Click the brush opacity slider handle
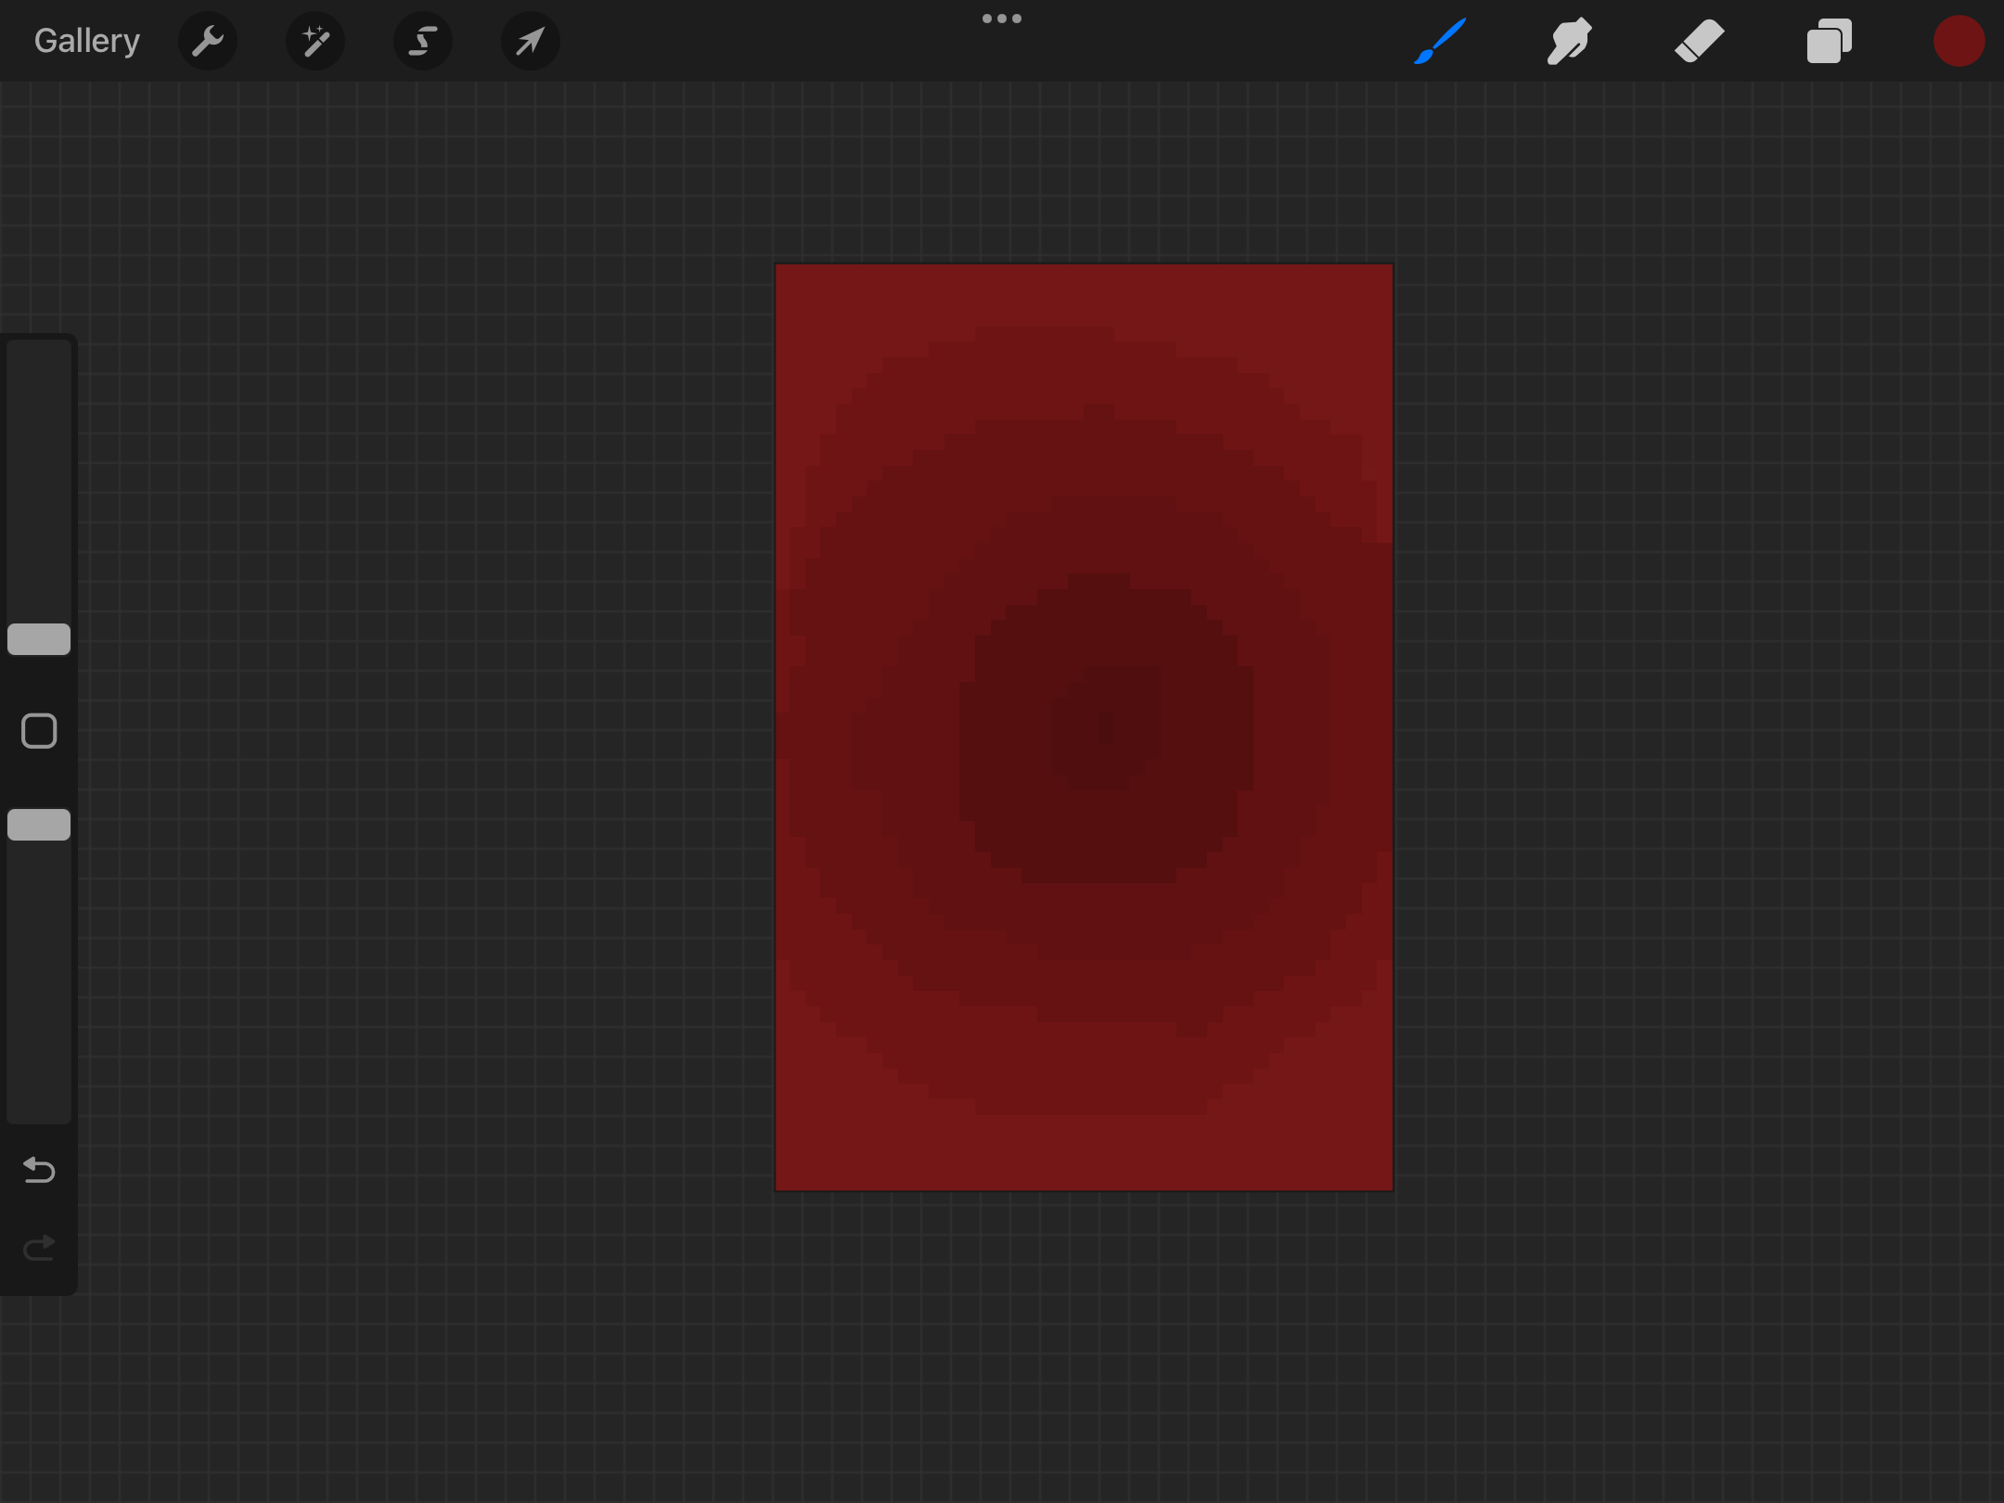Viewport: 2004px width, 1503px height. tap(39, 825)
